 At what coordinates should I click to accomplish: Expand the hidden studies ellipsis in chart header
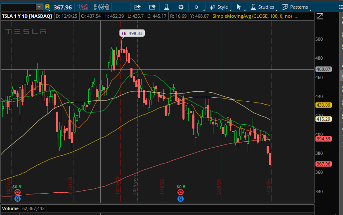click(296, 16)
